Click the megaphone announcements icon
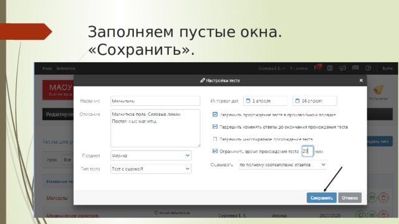This screenshot has width=399, height=224. click(x=342, y=68)
